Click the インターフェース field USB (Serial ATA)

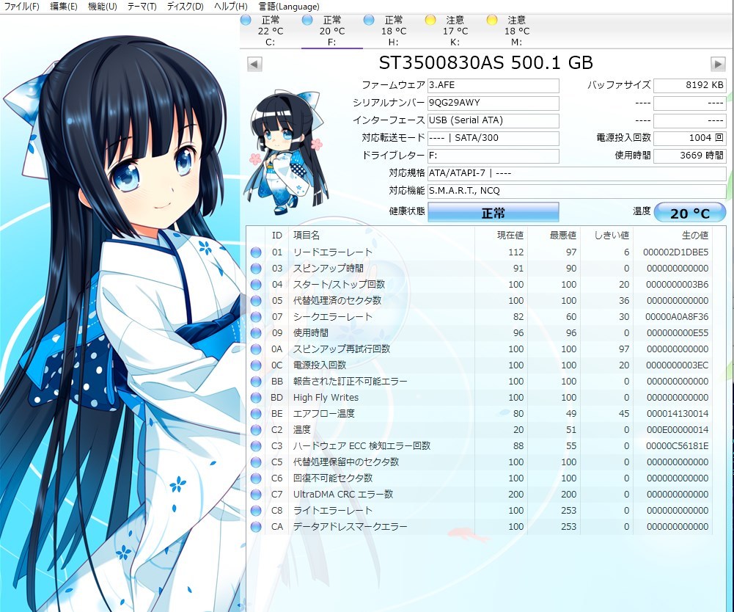coord(493,120)
